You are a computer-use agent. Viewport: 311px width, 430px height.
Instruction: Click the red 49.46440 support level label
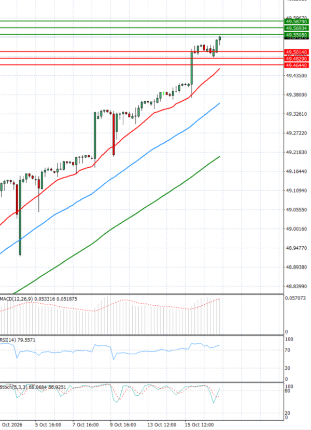pyautogui.click(x=297, y=65)
